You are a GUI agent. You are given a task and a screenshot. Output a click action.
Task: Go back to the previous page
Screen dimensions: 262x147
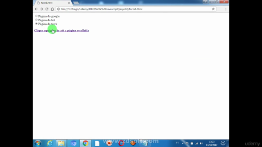coord(36,9)
